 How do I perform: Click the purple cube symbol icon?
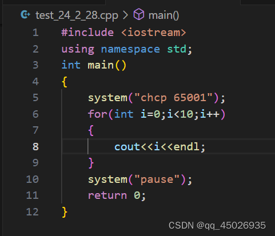pyautogui.click(x=139, y=14)
